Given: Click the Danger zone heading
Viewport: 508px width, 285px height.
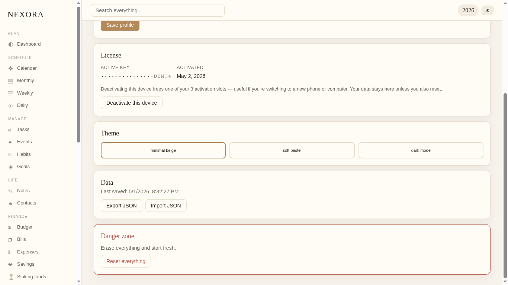Looking at the screenshot, I should point(118,236).
